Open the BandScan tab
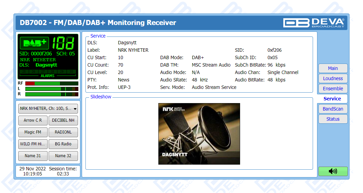This screenshot has height=193, width=363. 333,109
